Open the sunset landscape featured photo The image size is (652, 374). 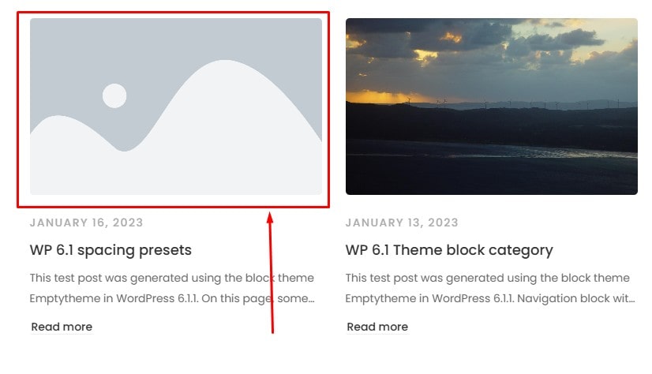click(x=491, y=107)
